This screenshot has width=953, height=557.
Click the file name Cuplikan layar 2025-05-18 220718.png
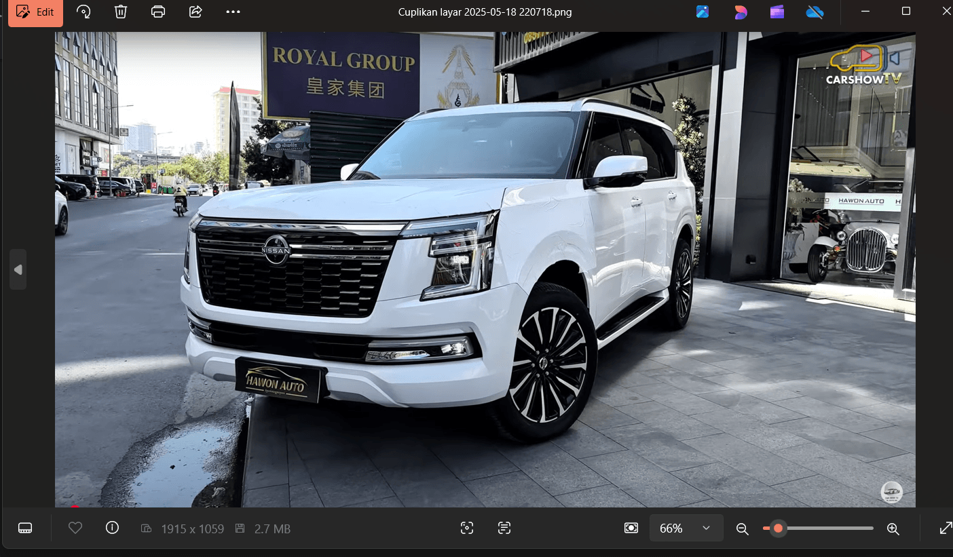click(x=485, y=12)
